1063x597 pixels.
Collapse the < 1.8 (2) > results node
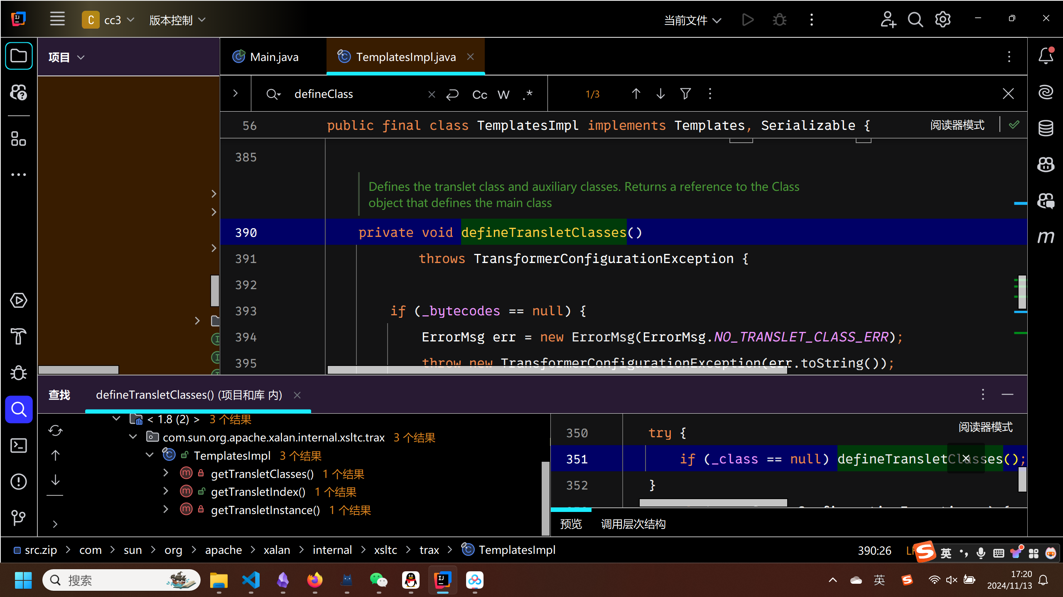click(116, 419)
